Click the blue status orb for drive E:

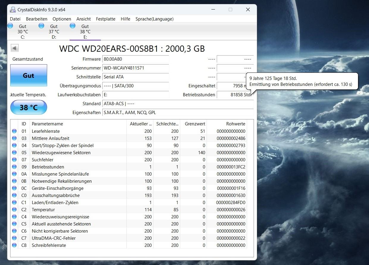(x=73, y=26)
